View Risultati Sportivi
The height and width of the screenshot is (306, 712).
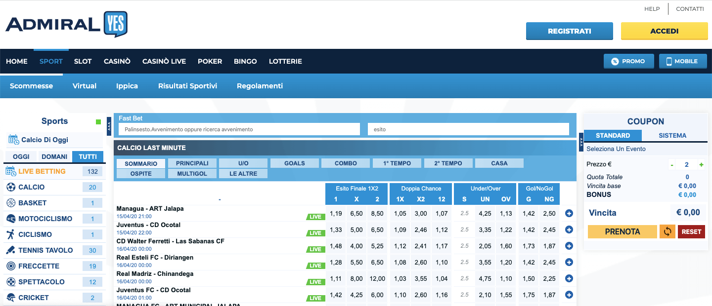188,86
